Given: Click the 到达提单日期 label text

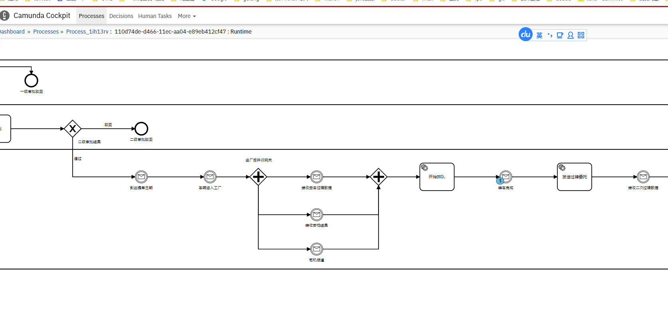Looking at the screenshot, I should [141, 188].
